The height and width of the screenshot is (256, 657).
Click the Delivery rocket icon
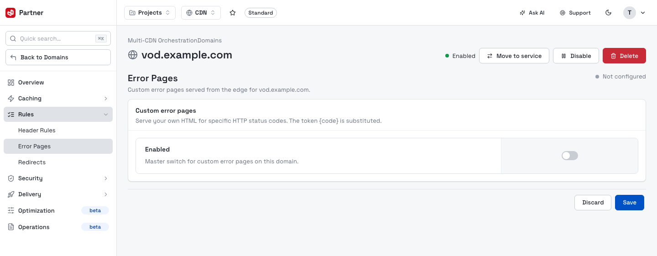pyautogui.click(x=11, y=194)
